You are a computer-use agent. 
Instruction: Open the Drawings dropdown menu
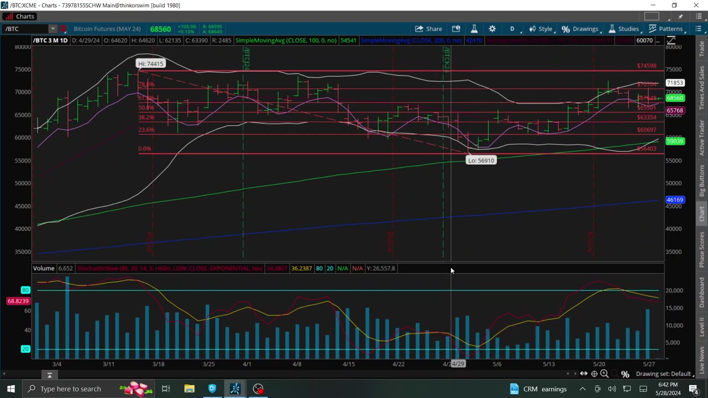click(x=580, y=29)
